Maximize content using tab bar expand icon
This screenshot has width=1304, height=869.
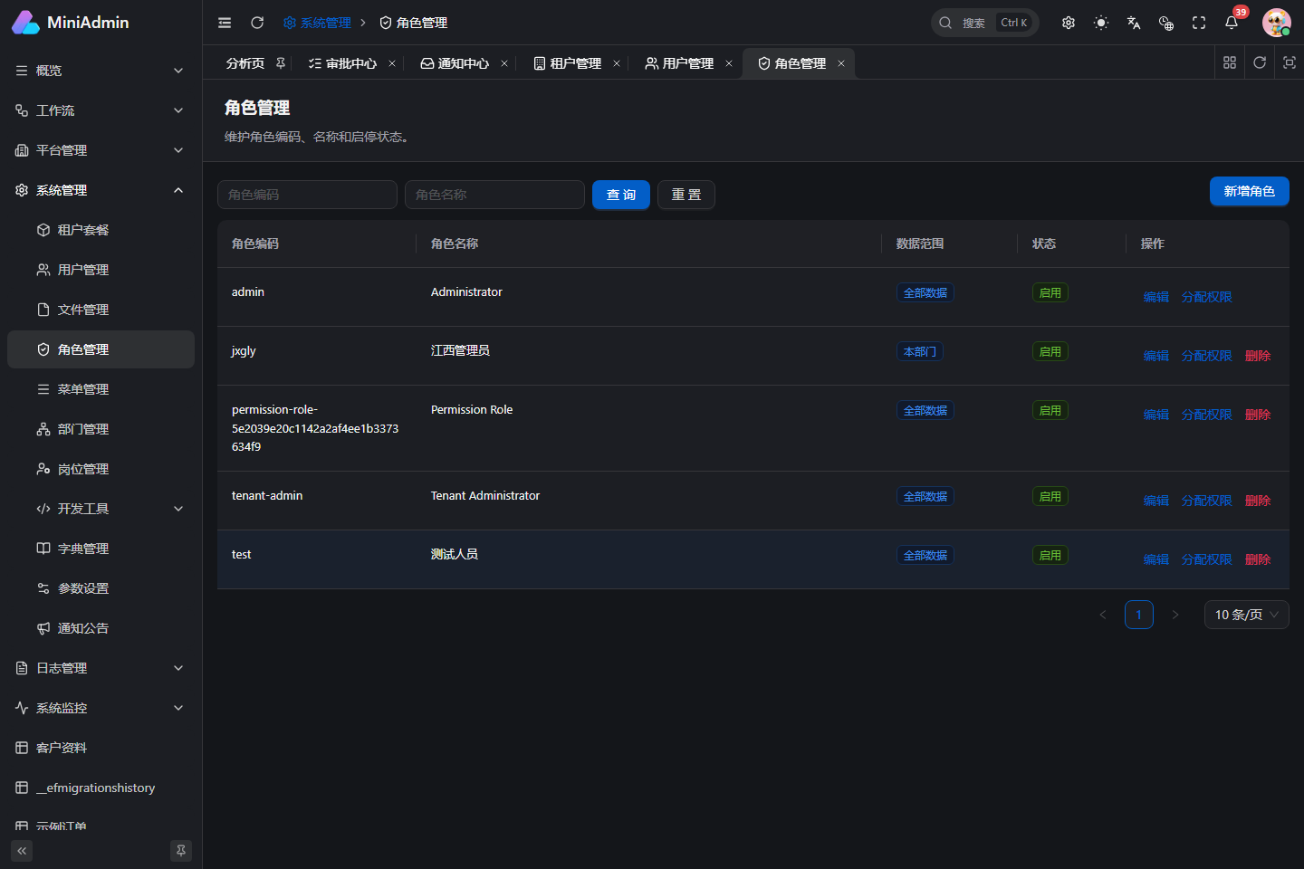tap(1290, 62)
